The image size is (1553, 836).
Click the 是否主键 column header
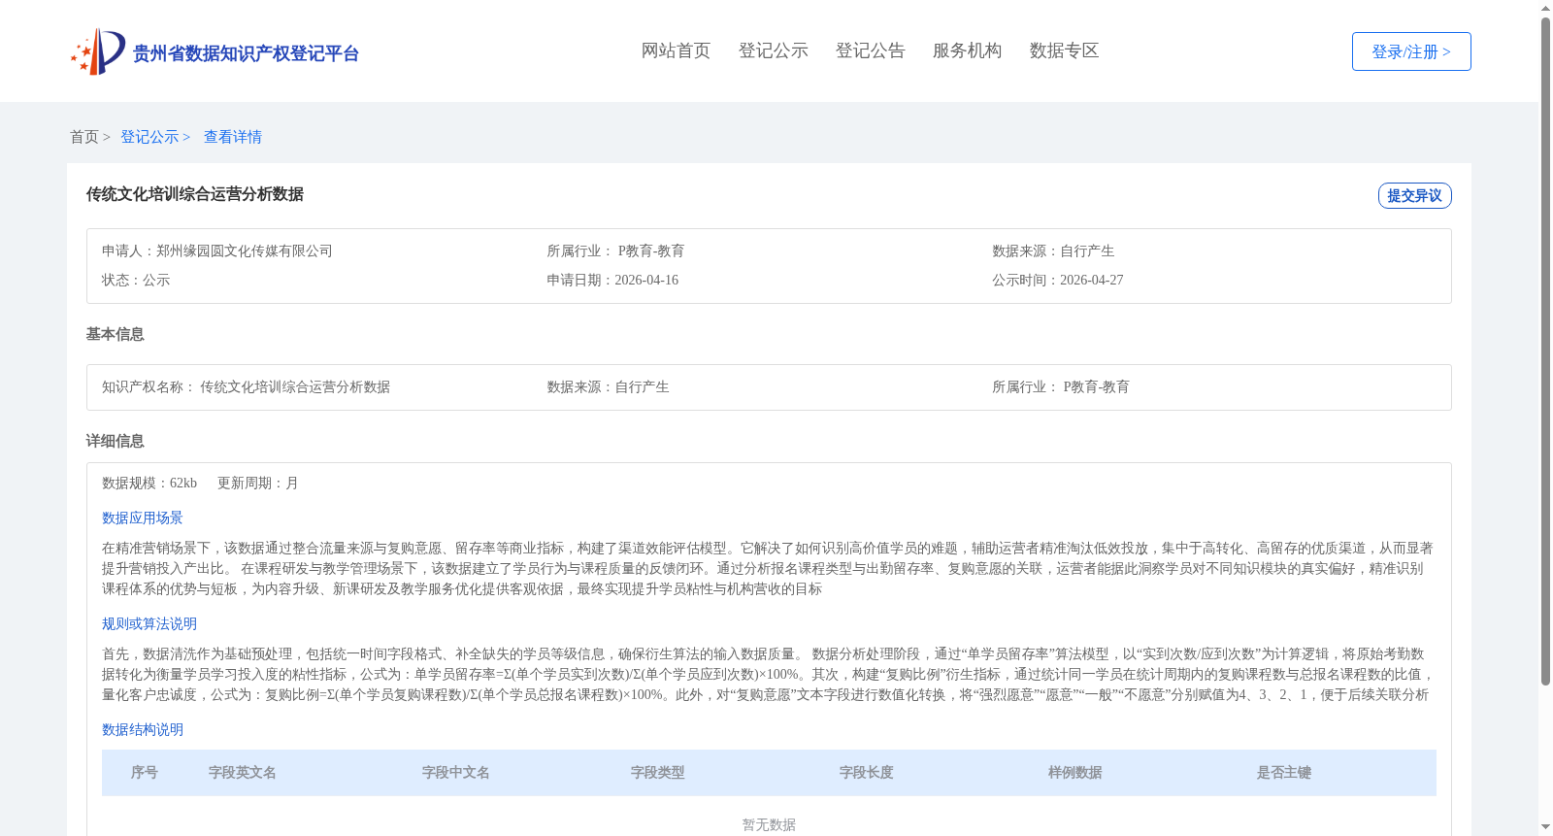click(1284, 773)
